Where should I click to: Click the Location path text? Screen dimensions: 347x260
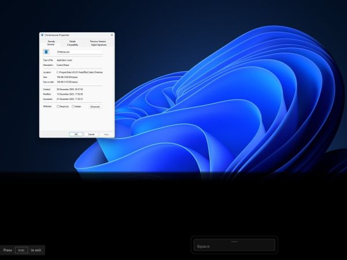pos(80,72)
